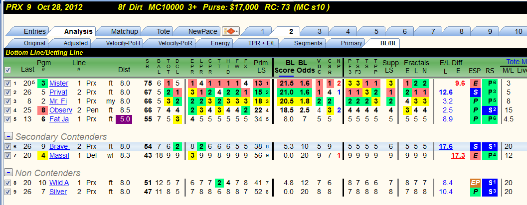Uncheck the Mr. Fi row checkbox

click(7, 101)
